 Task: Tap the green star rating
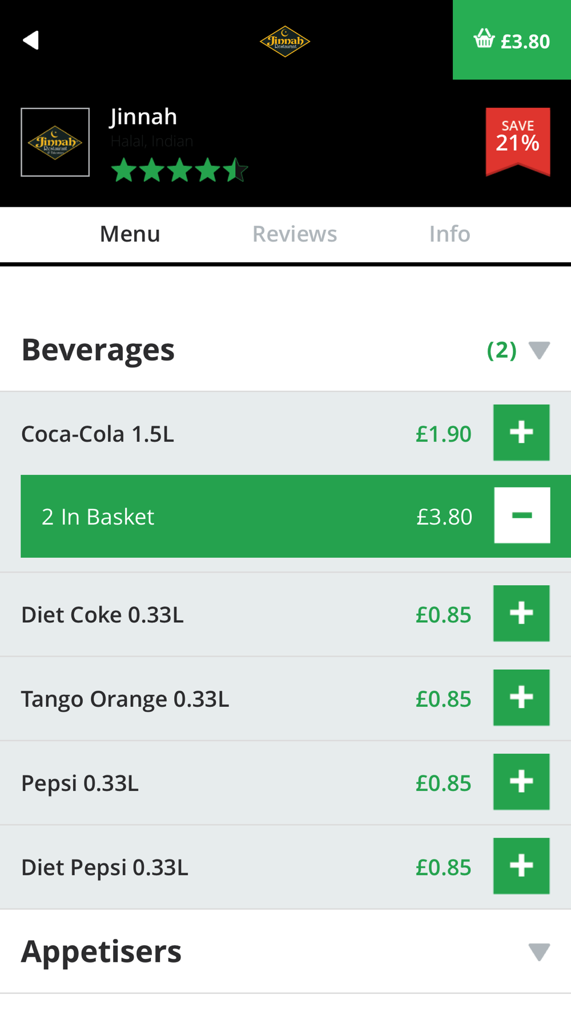coord(179,170)
